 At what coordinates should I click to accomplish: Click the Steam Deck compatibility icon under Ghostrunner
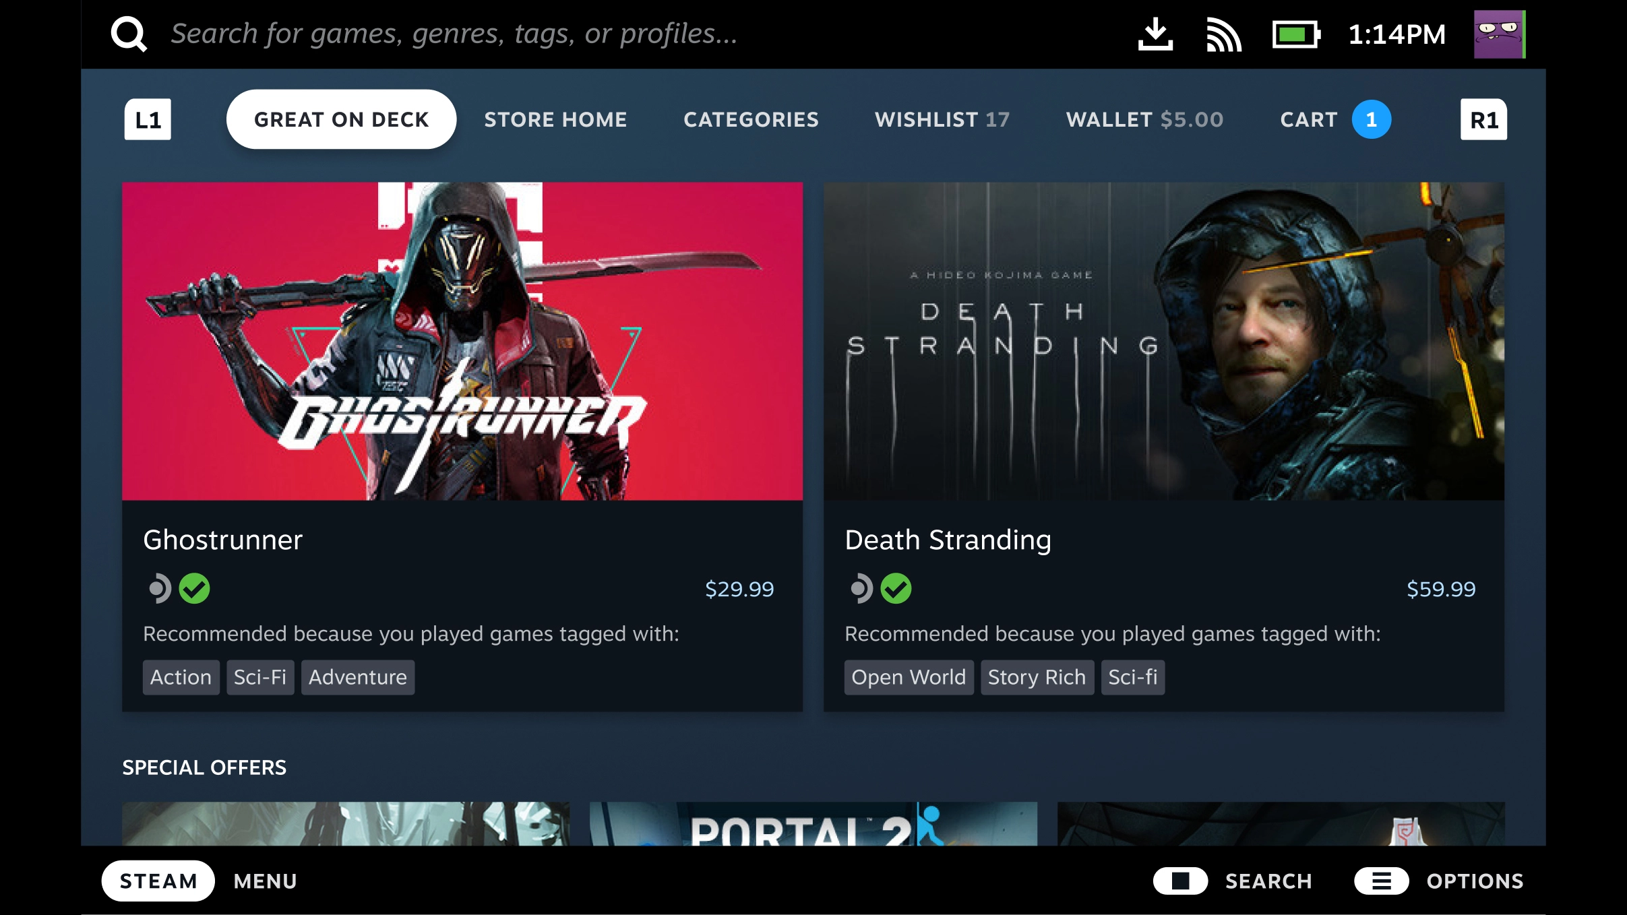point(160,588)
